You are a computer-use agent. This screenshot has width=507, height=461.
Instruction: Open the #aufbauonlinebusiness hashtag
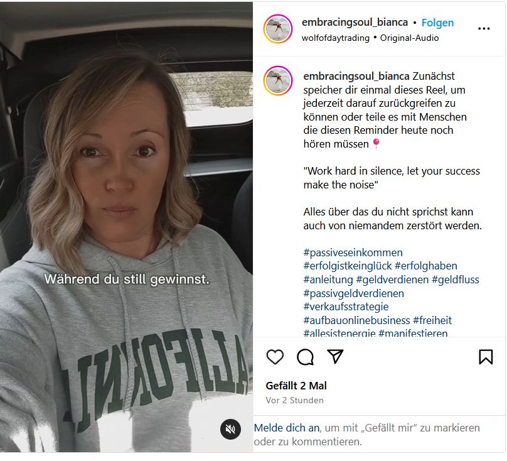coord(356,320)
